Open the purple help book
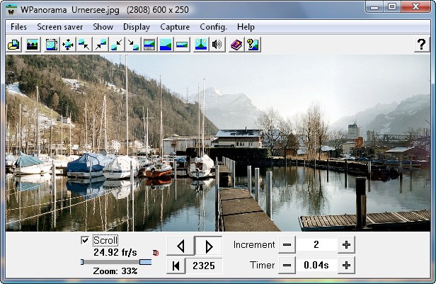Viewport: 436px width, 284px height. click(236, 45)
